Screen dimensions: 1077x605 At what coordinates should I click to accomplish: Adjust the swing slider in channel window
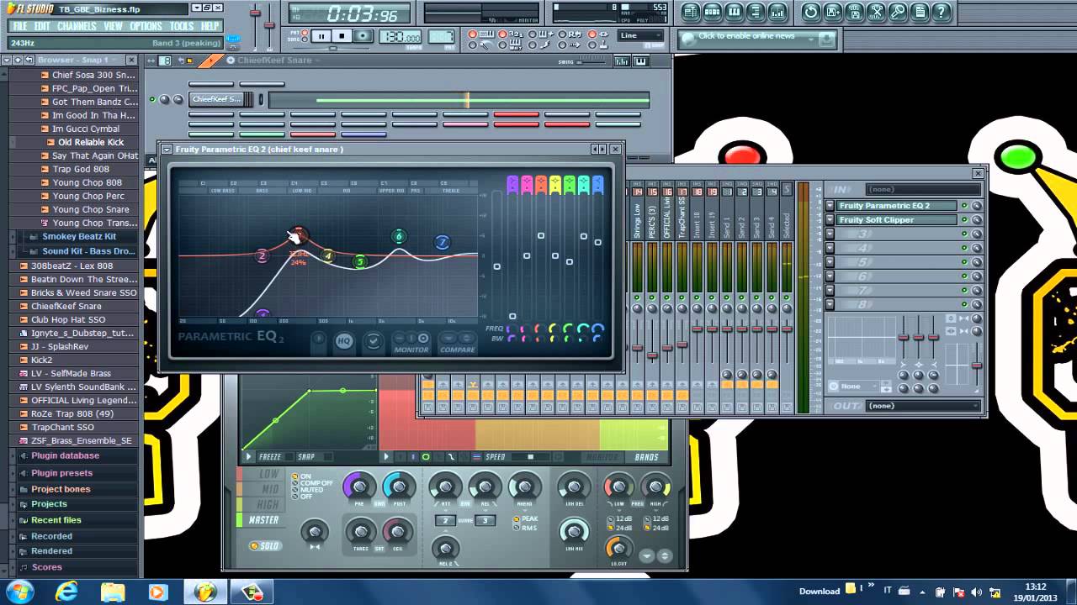point(593,61)
